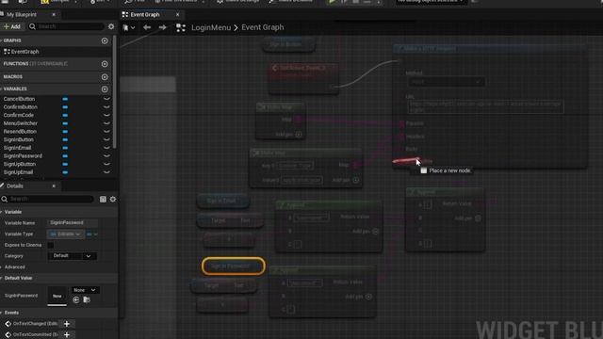Expand the FUNCTIONS section header
This screenshot has height=339, width=603.
coord(35,64)
